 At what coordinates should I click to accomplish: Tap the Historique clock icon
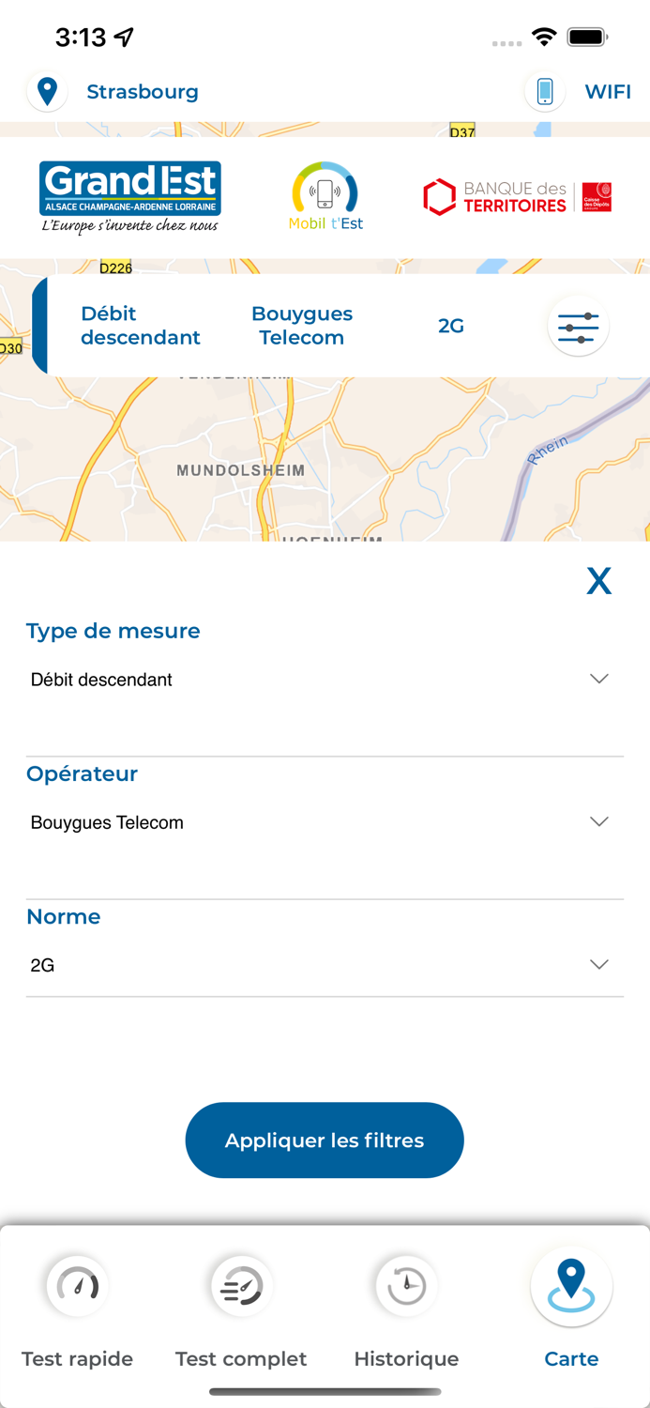(x=405, y=1286)
